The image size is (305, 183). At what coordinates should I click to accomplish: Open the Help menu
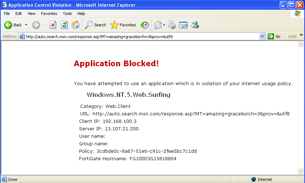pyautogui.click(x=81, y=14)
